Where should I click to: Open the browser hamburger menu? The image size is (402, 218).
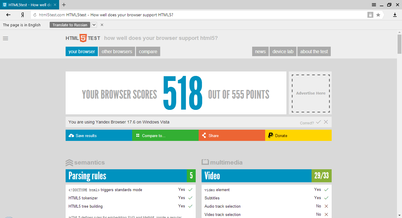(x=374, y=5)
